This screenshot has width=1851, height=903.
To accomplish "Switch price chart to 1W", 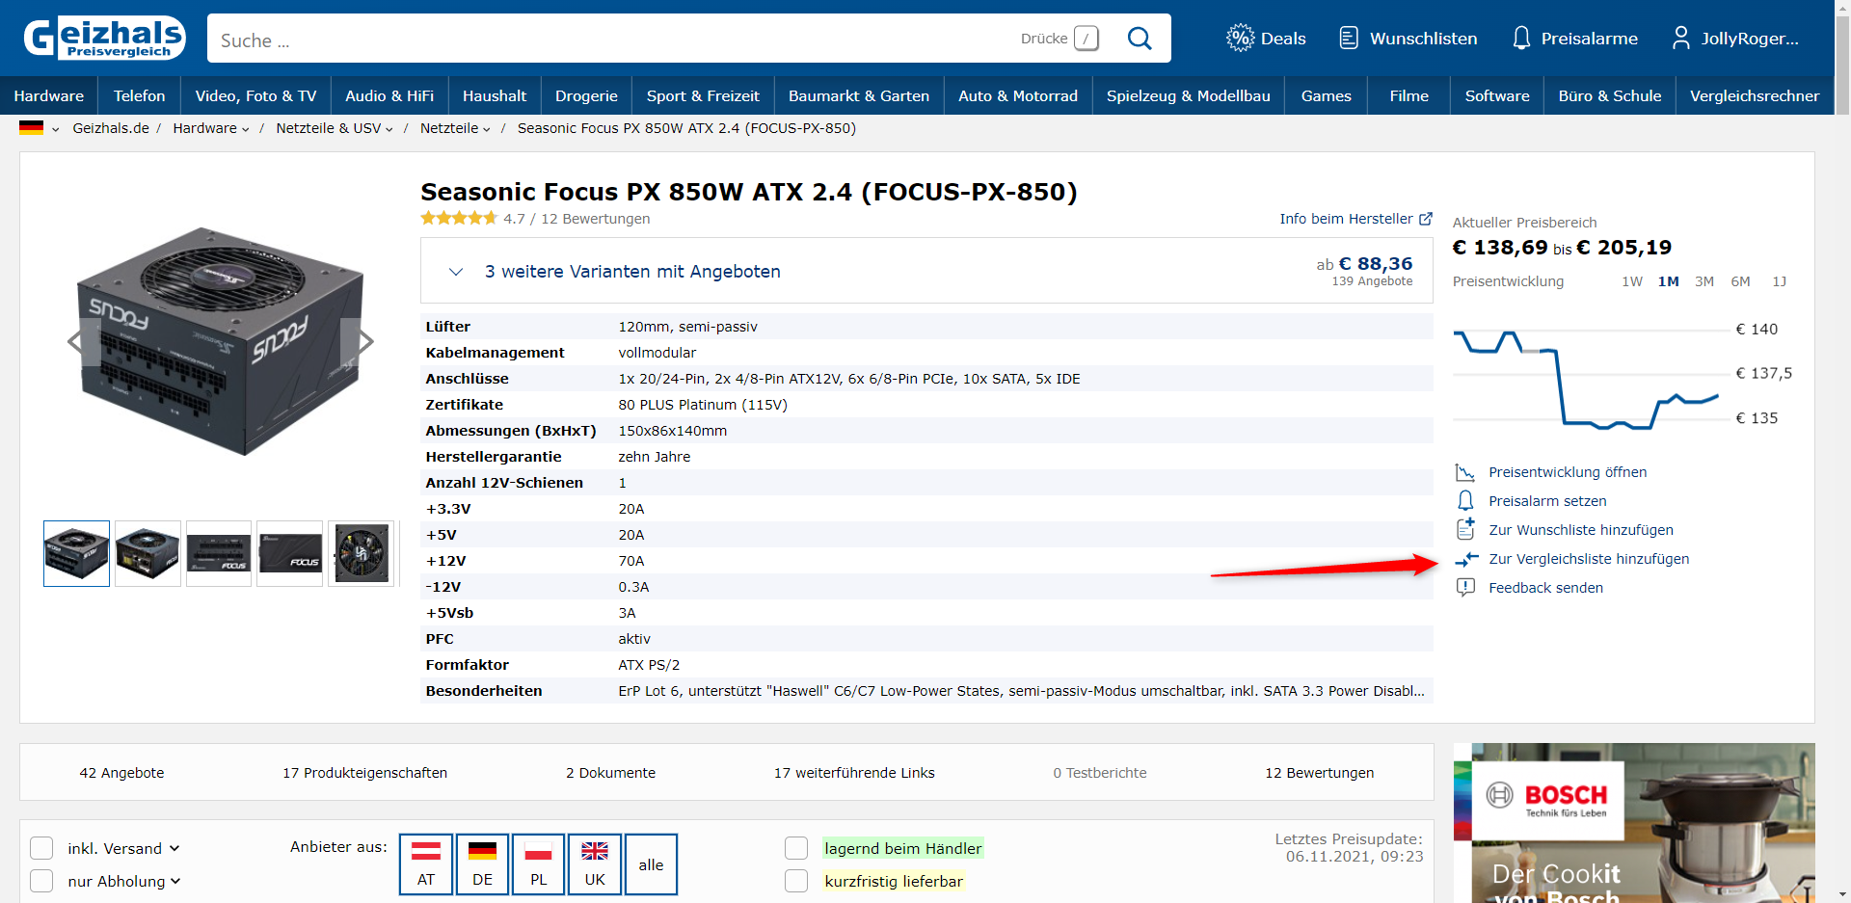I will coord(1631,281).
